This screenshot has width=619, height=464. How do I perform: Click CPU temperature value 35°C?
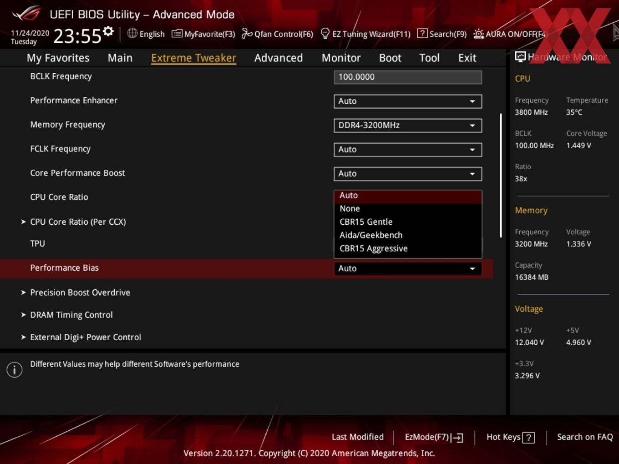click(x=574, y=112)
